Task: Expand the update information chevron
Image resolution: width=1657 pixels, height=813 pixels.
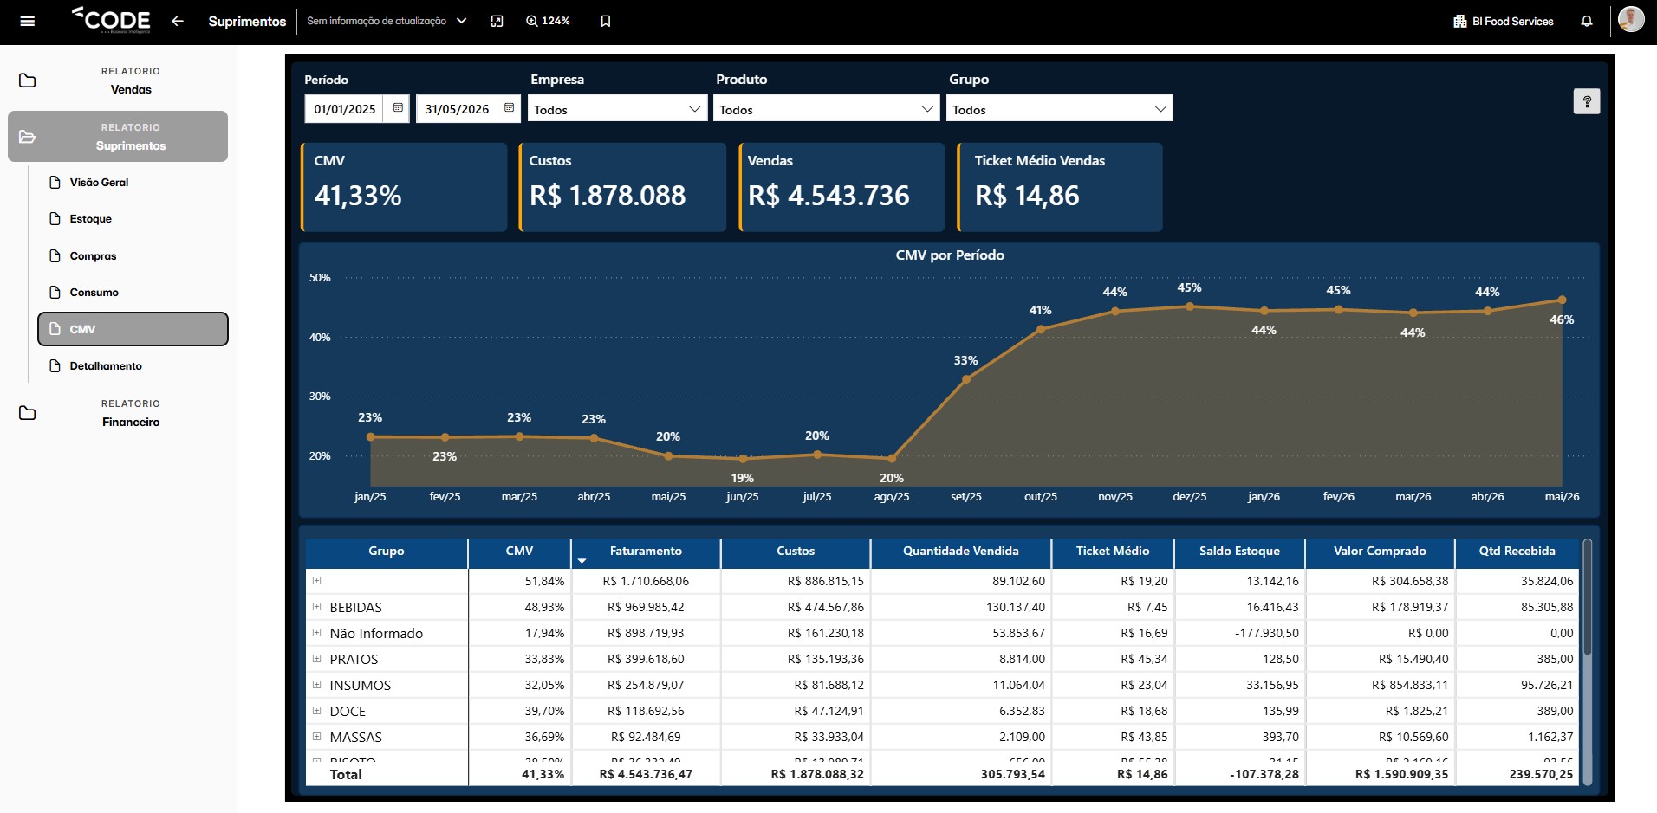Action: pyautogui.click(x=461, y=21)
